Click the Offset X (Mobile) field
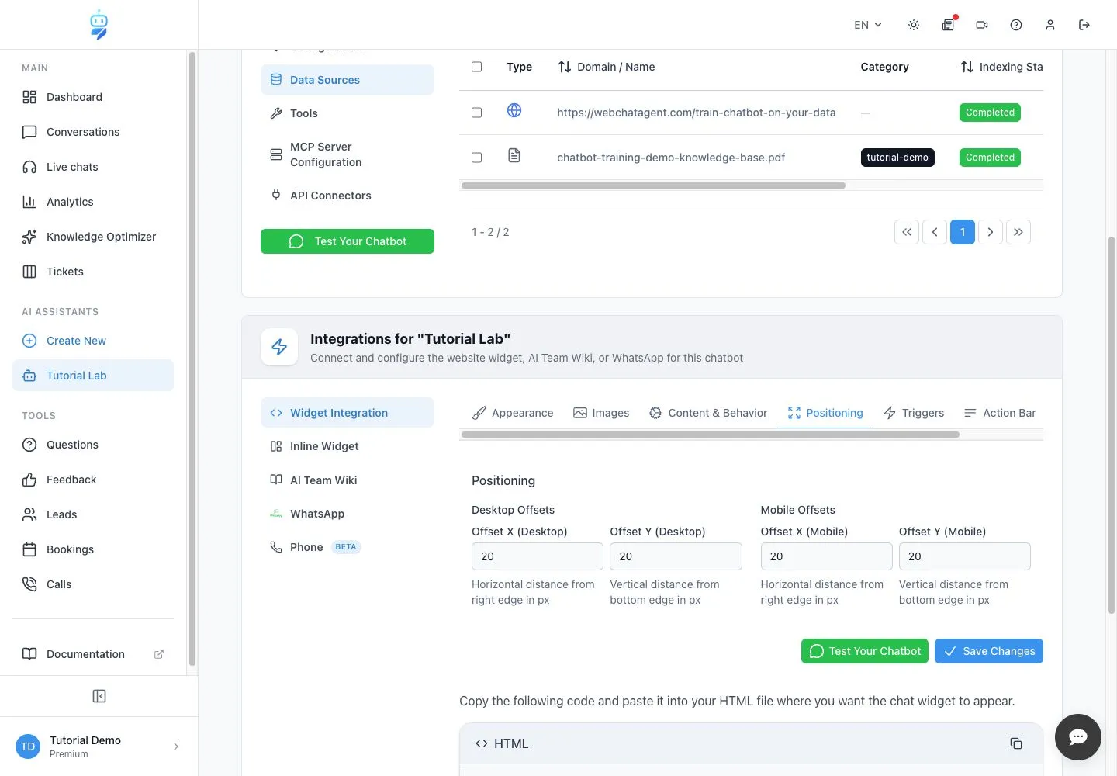 tap(826, 556)
